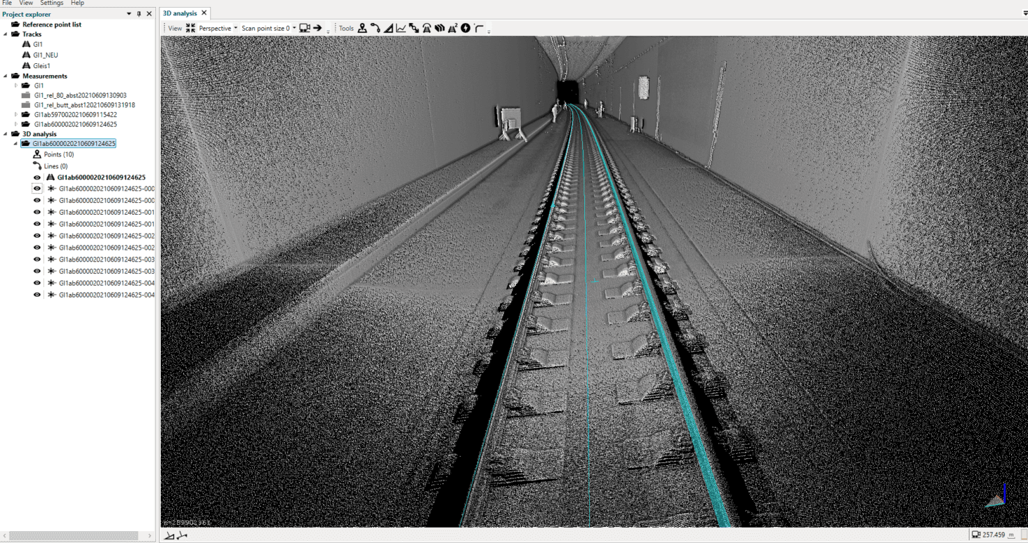1028x543 pixels.
Task: Click the squared track tool icon
Action: click(x=453, y=29)
